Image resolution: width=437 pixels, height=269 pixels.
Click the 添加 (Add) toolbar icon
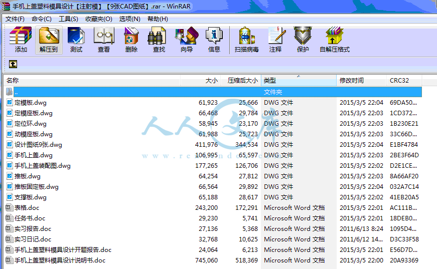(x=21, y=36)
